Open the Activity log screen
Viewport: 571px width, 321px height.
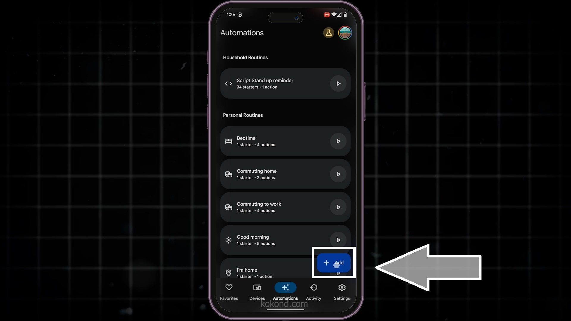coord(313,292)
